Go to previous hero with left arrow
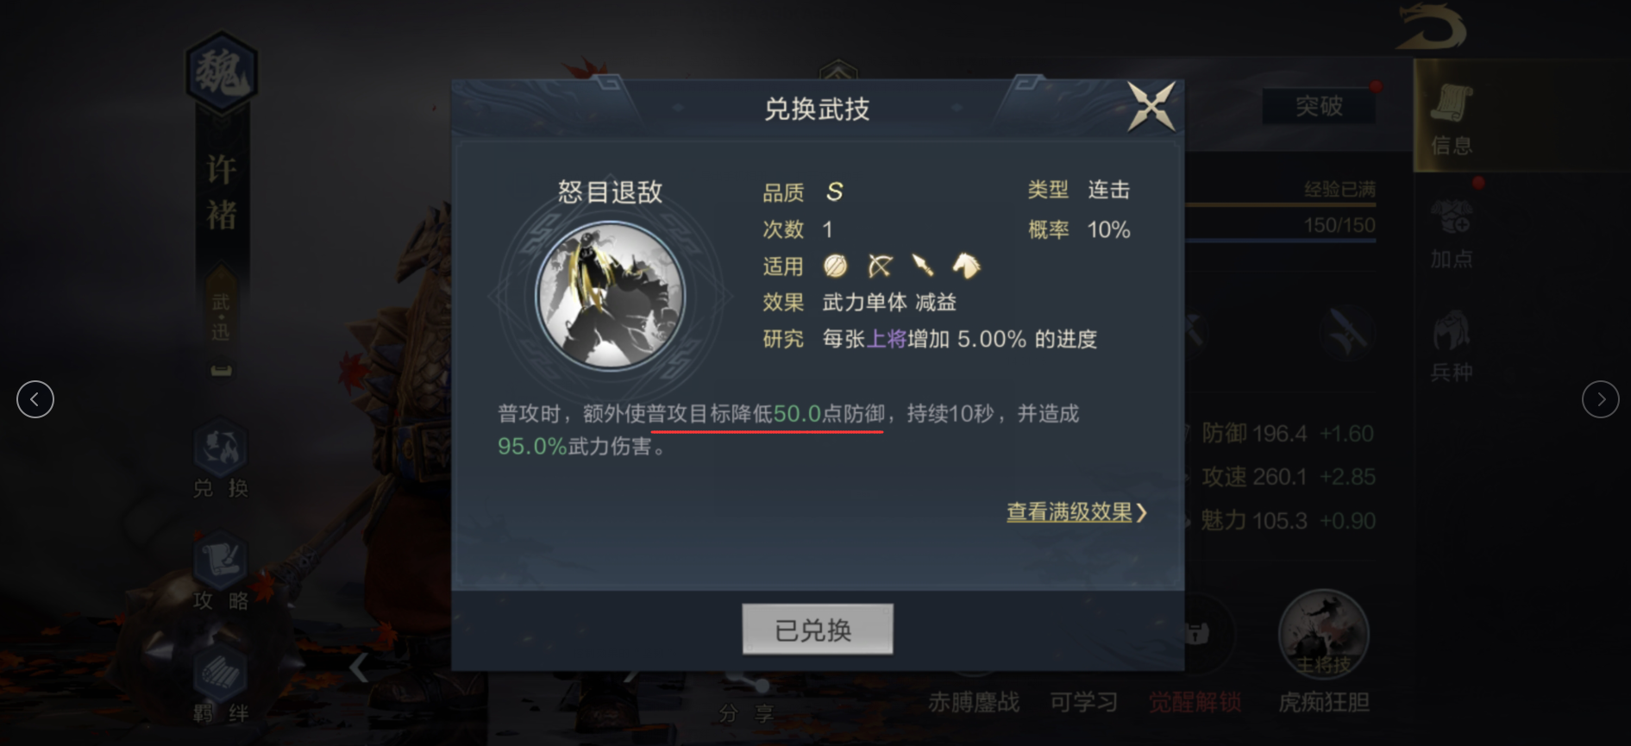 click(35, 399)
